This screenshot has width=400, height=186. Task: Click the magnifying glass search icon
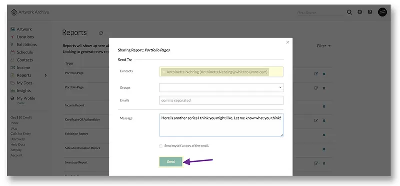[349, 12]
